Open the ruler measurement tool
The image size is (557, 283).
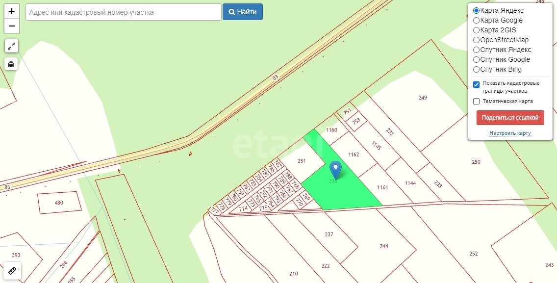tap(12, 271)
